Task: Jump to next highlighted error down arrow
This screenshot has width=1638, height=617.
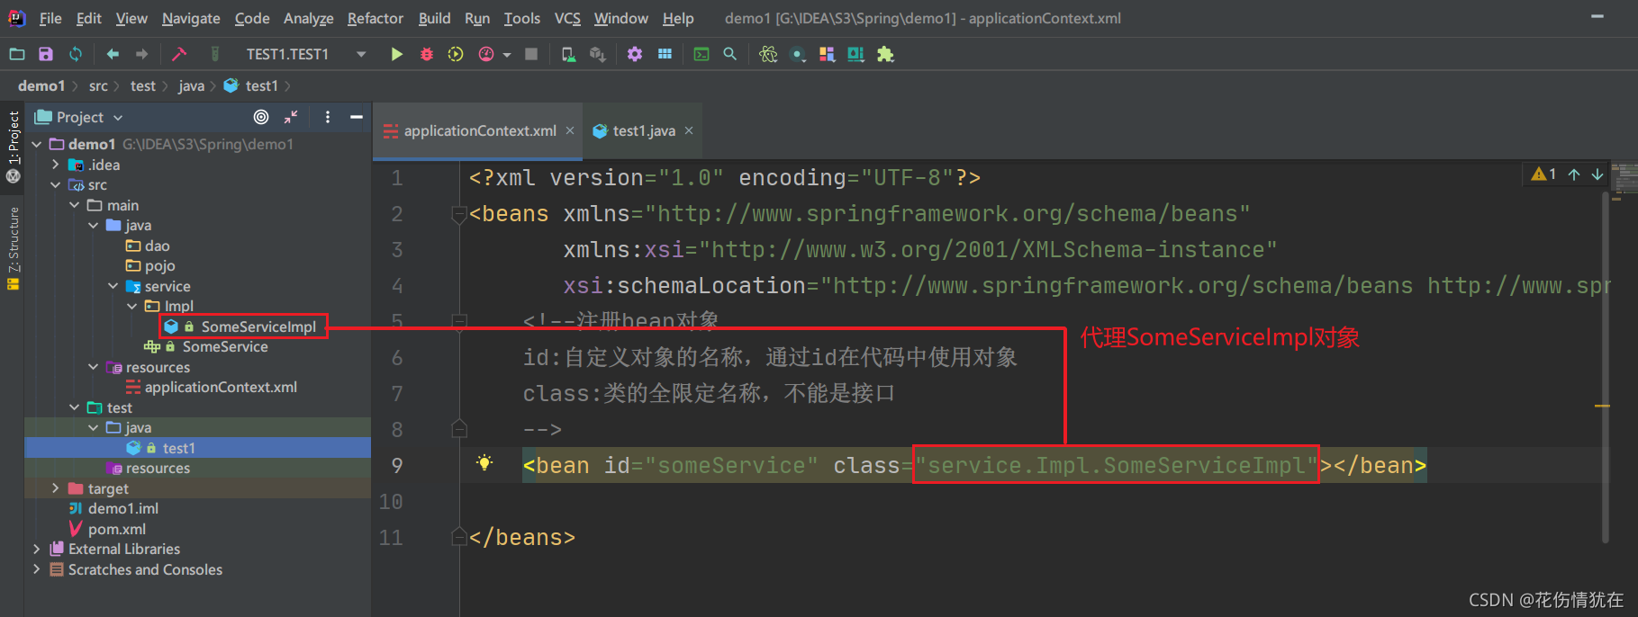Action: pos(1597,174)
